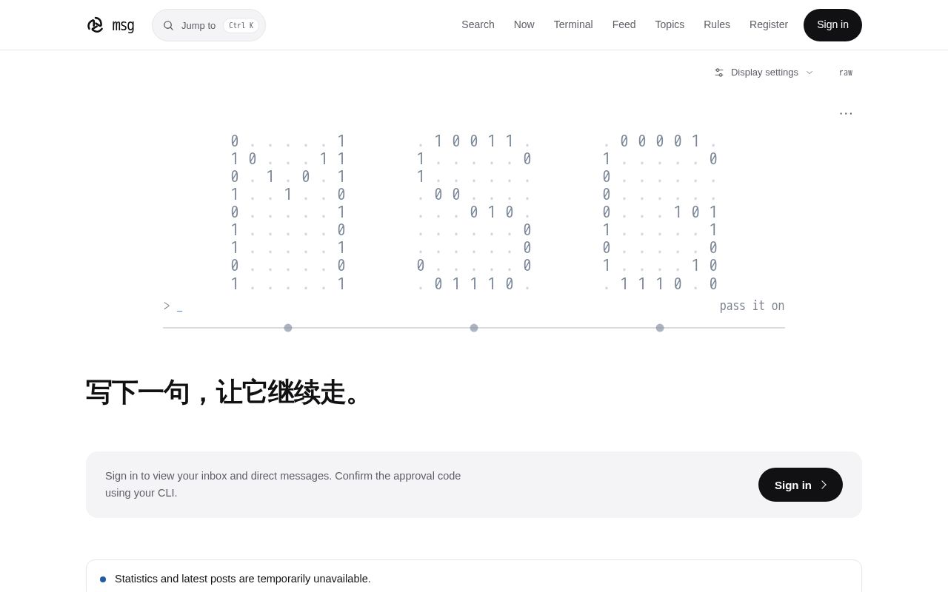Click the 'pass it on' text

click(752, 306)
